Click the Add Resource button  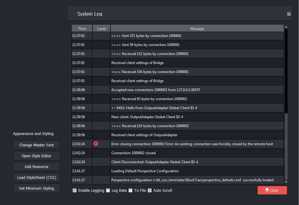(37, 167)
